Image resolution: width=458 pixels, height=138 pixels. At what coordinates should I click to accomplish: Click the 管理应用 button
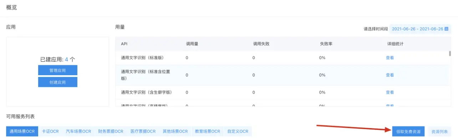(58, 70)
